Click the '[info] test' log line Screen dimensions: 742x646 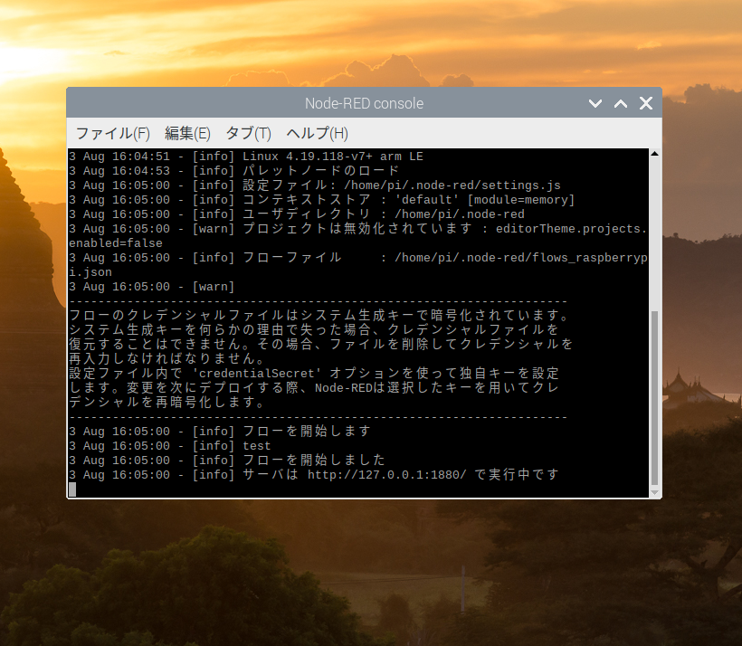click(170, 446)
